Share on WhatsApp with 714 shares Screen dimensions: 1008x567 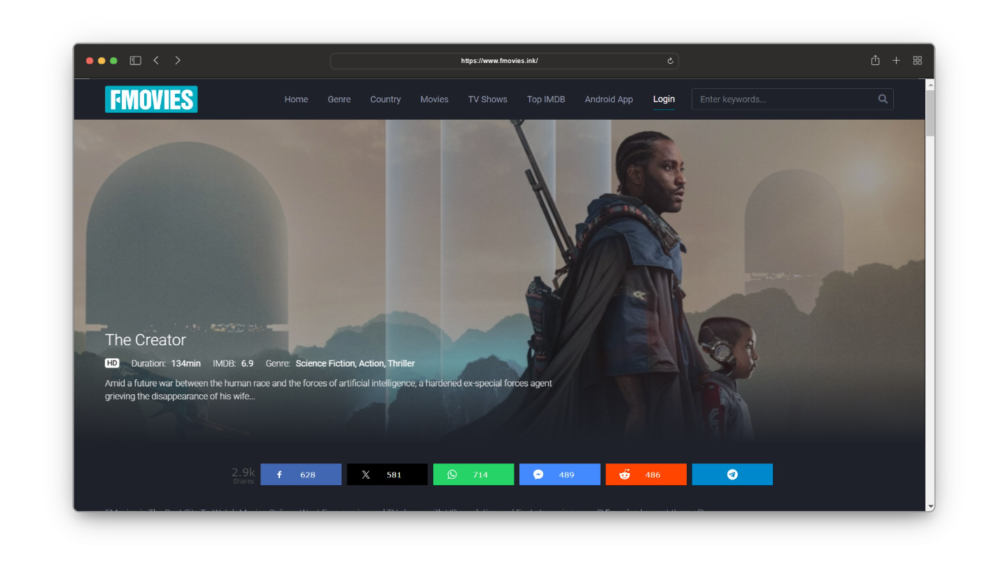(473, 475)
